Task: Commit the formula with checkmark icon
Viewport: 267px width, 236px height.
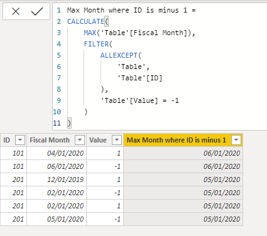Action: point(37,11)
